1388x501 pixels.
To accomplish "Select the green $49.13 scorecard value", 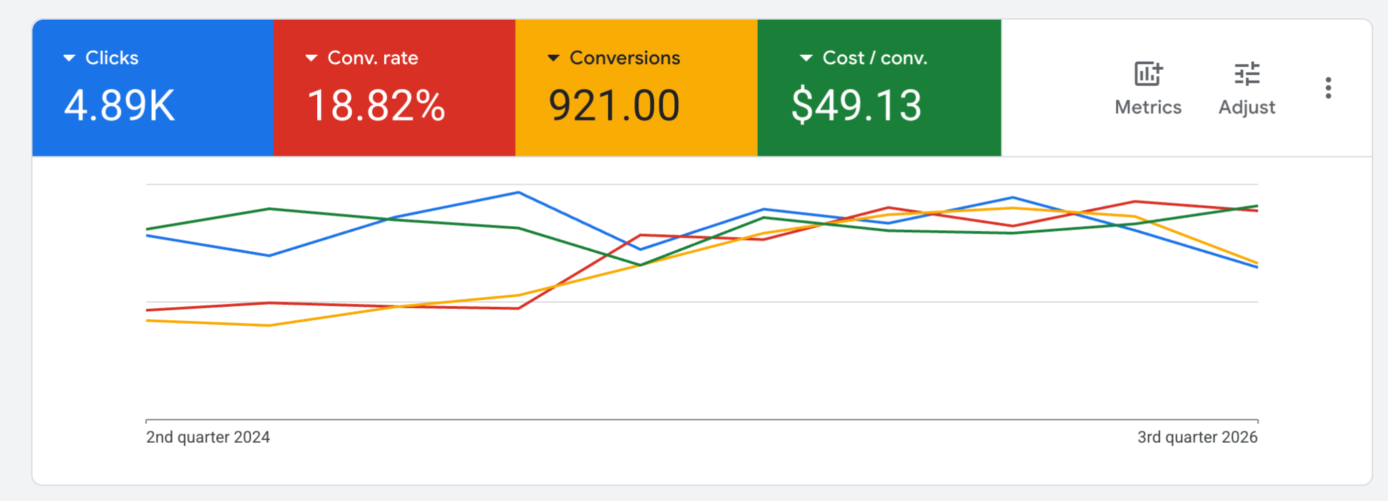I will click(857, 106).
